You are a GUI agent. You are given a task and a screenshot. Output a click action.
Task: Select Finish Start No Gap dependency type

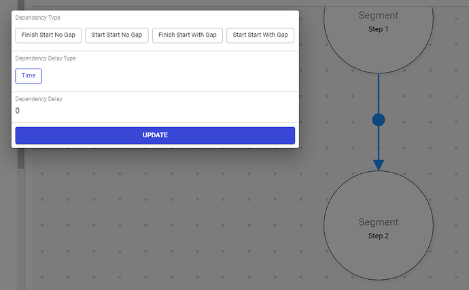[48, 35]
